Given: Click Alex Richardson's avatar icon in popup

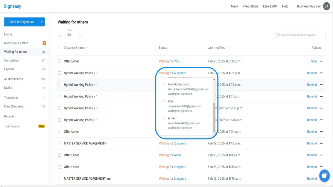Looking at the screenshot, I should 164,84.
